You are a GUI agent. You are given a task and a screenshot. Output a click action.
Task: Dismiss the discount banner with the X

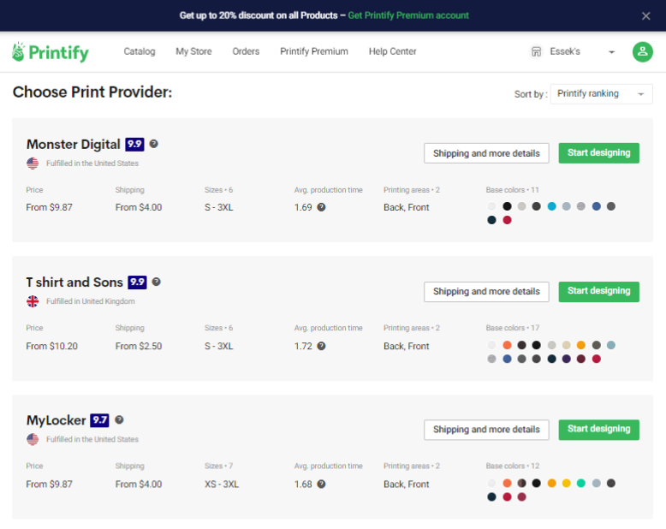645,16
